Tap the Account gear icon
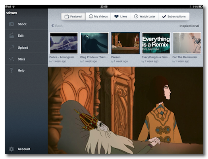This screenshot has width=208, height=159. click(12, 149)
